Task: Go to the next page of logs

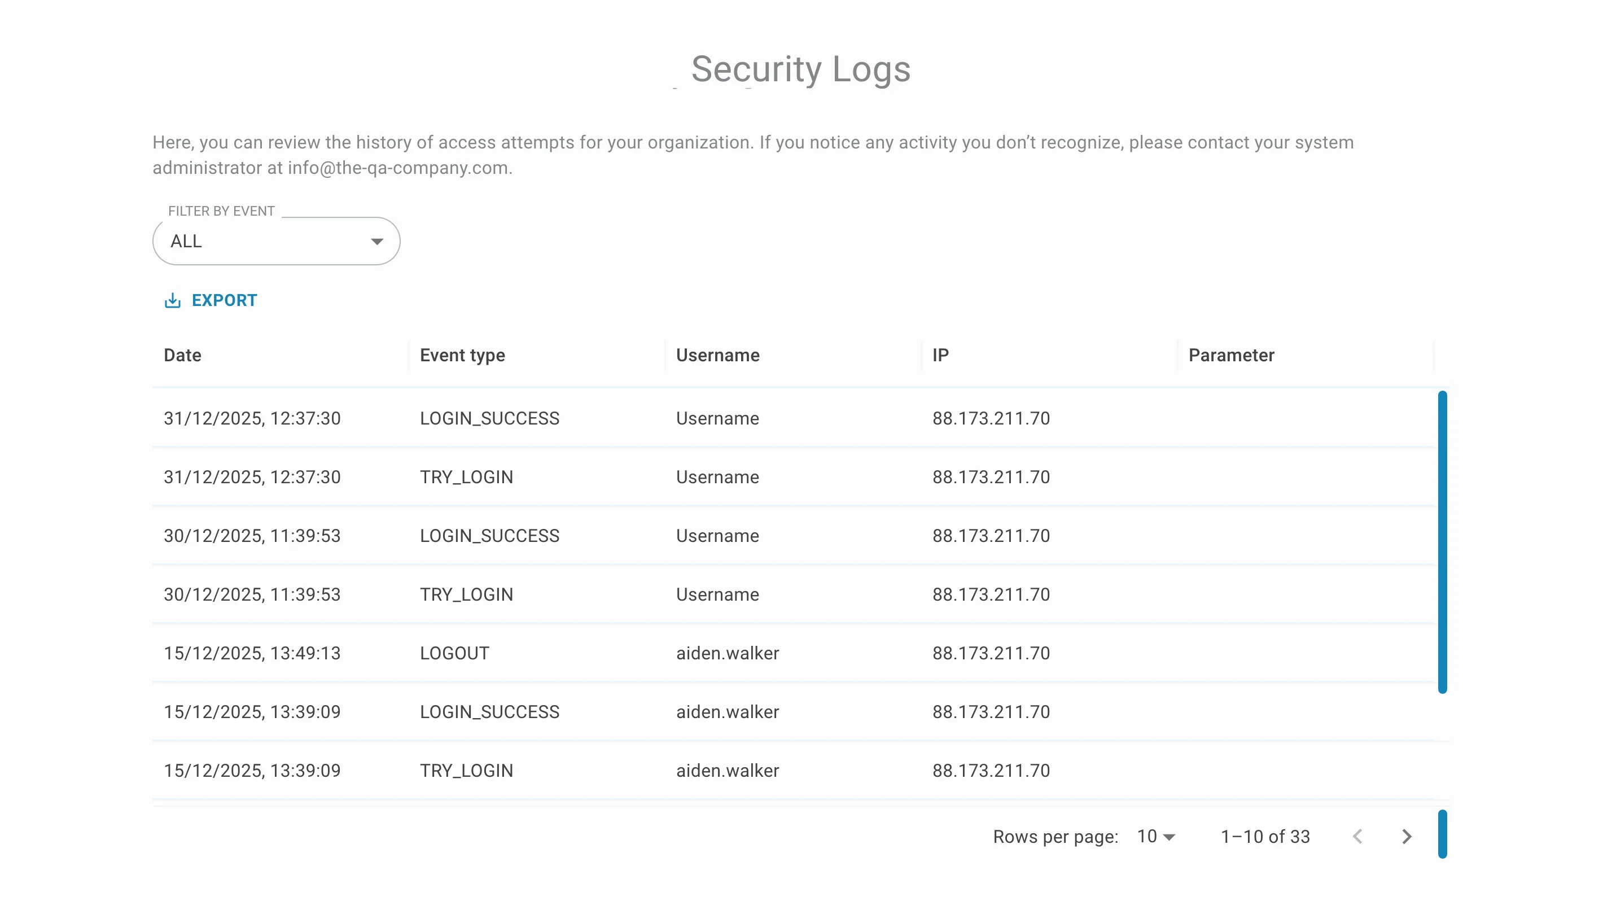Action: coord(1407,836)
